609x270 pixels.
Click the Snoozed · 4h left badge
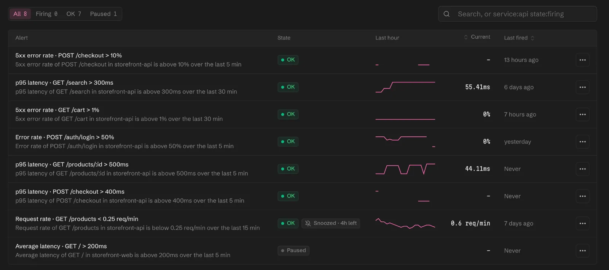point(331,223)
